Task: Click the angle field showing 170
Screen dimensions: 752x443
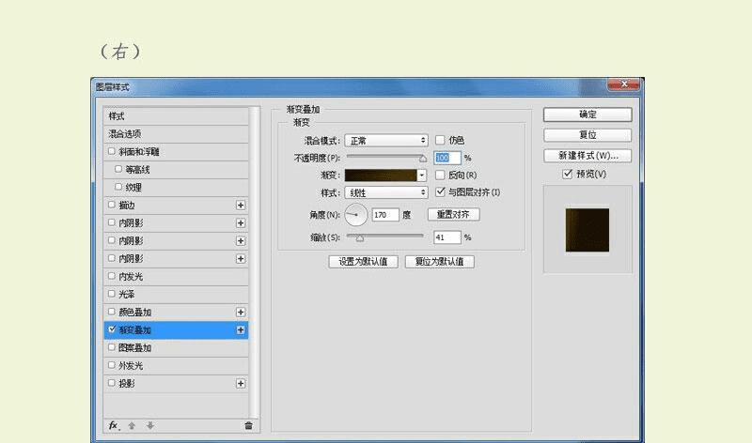Action: point(385,215)
